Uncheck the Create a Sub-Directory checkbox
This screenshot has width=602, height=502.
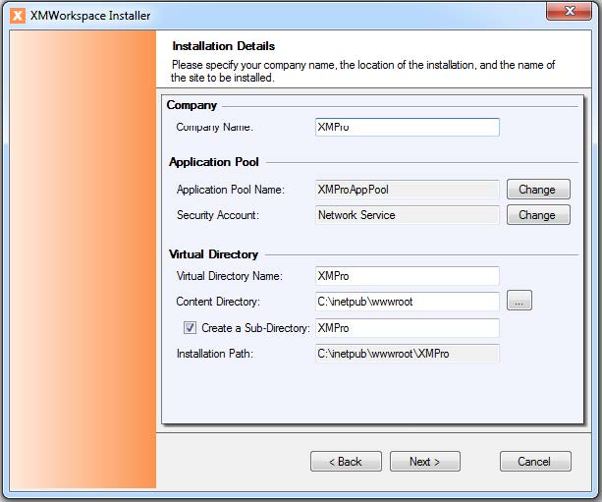[191, 327]
